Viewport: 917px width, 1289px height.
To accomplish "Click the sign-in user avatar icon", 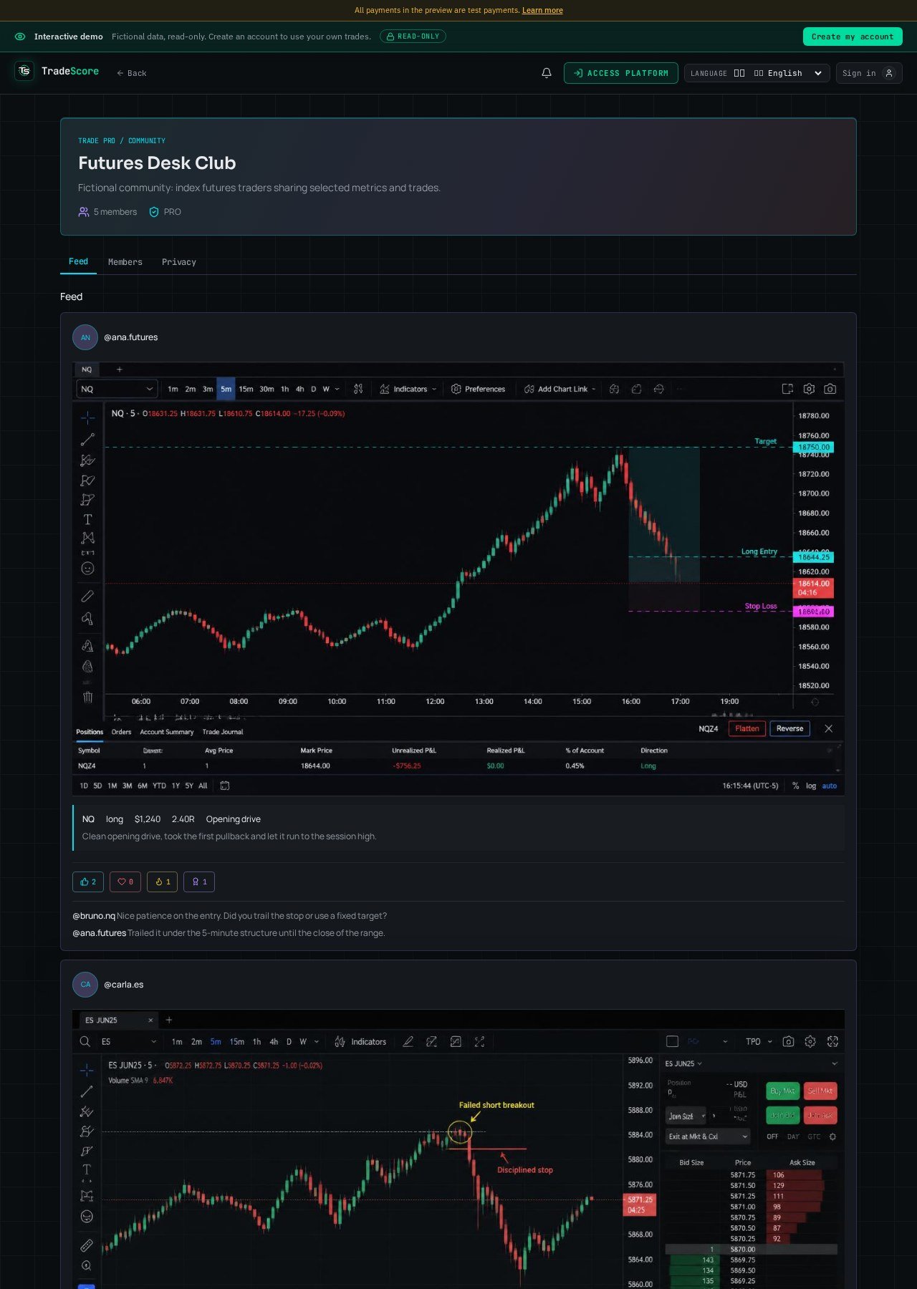I will (x=889, y=73).
